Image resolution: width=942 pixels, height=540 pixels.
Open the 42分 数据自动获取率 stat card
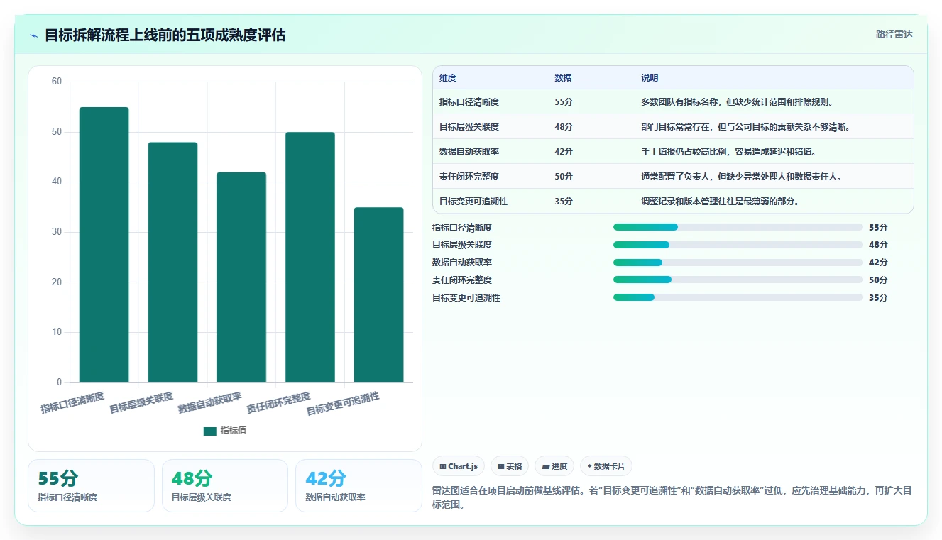pos(358,485)
